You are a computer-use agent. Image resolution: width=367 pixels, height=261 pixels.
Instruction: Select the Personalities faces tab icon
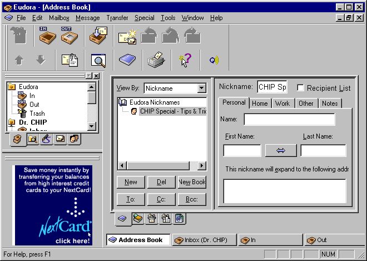click(x=74, y=139)
